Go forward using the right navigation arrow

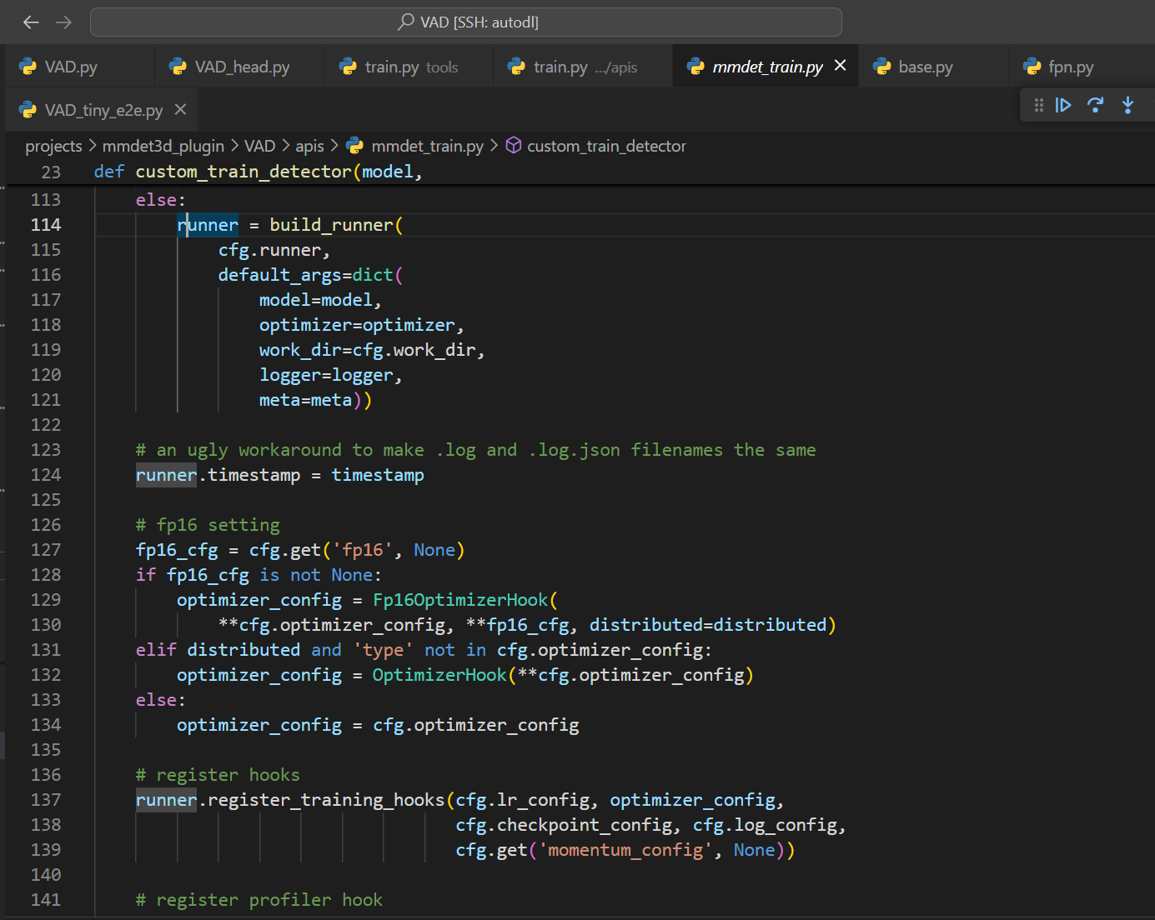coord(63,22)
